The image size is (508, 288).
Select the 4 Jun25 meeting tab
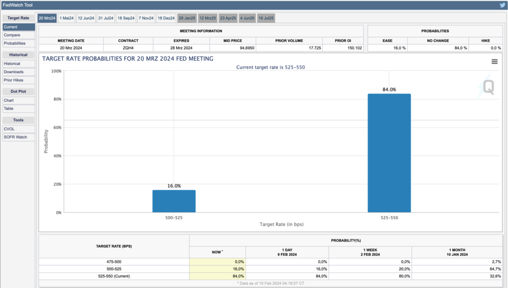pyautogui.click(x=247, y=18)
